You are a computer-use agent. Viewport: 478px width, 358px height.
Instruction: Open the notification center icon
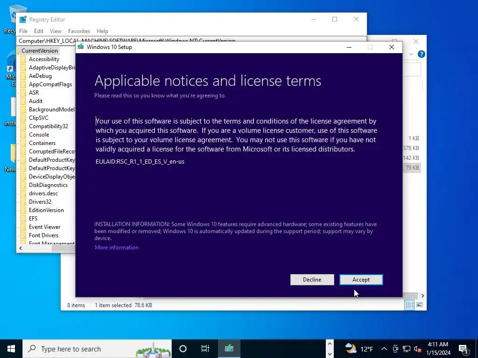pos(464,349)
